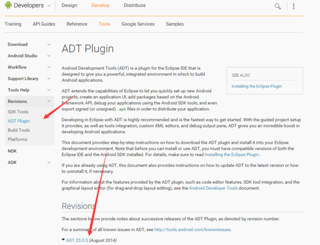Open the ADT 23.0.3 revision link
Image resolution: width=320 pixels, height=245 pixels.
[77, 240]
